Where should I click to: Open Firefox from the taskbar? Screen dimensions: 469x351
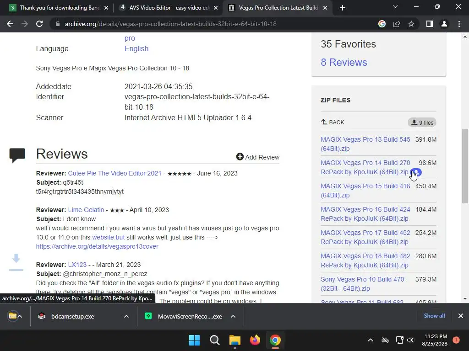point(255,340)
